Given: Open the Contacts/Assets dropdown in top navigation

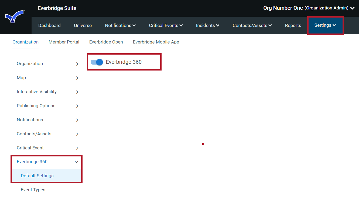Looking at the screenshot, I should coord(252,25).
